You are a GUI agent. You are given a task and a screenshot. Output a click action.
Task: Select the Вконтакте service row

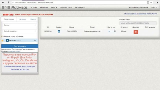(x=20, y=40)
